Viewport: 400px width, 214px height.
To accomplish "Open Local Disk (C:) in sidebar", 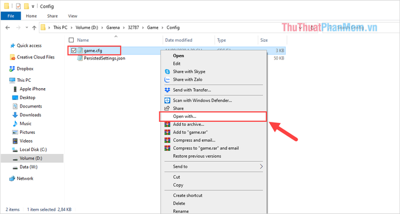I will click(33, 150).
